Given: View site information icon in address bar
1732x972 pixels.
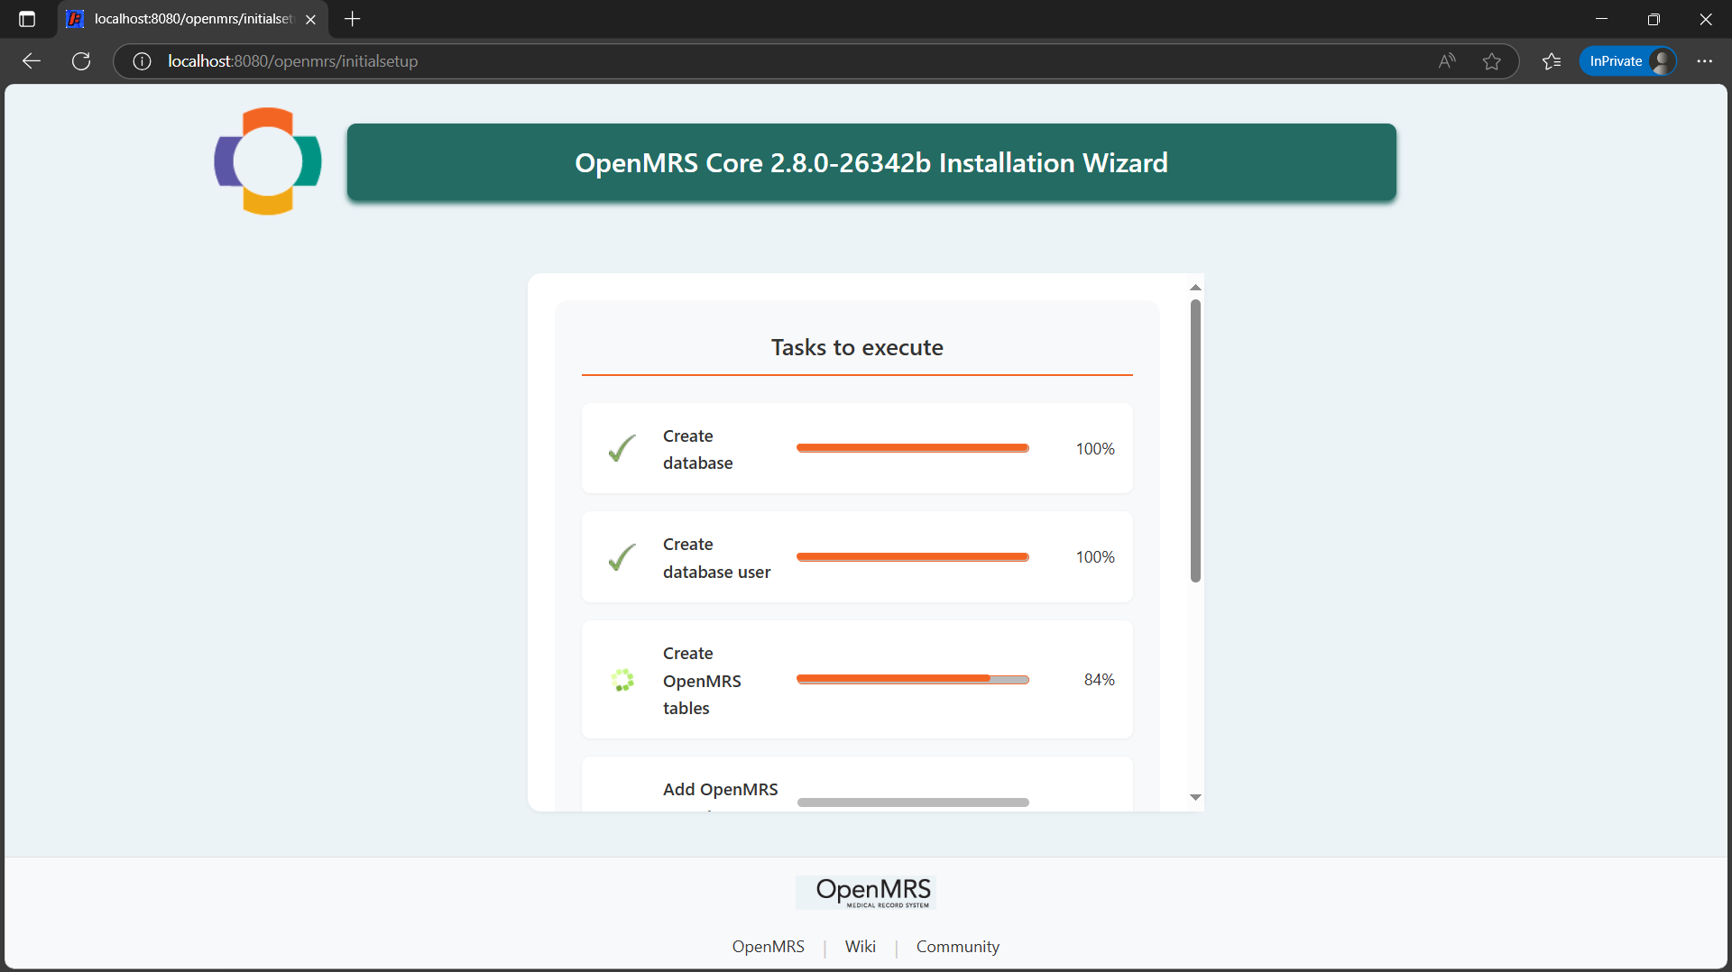Looking at the screenshot, I should click(142, 61).
